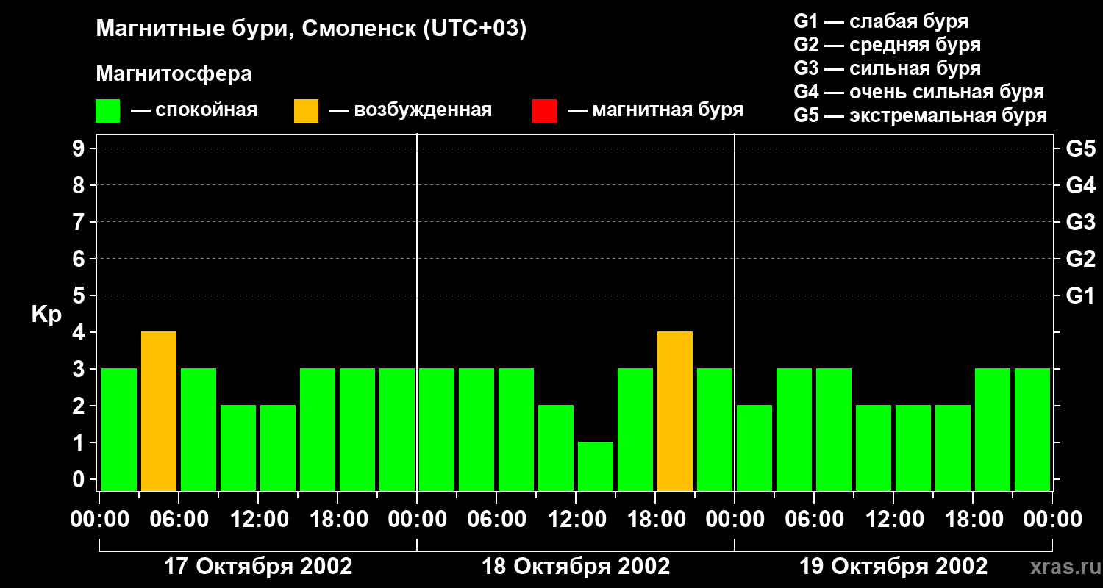This screenshot has width=1103, height=588.
Task: Click the 'G4' label on the right axis
Action: coord(1080,185)
